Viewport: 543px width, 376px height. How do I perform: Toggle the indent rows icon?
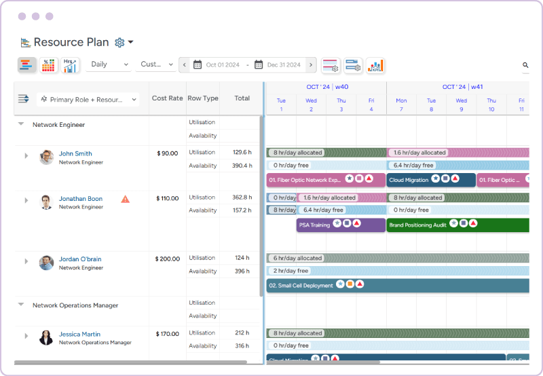[x=24, y=98]
